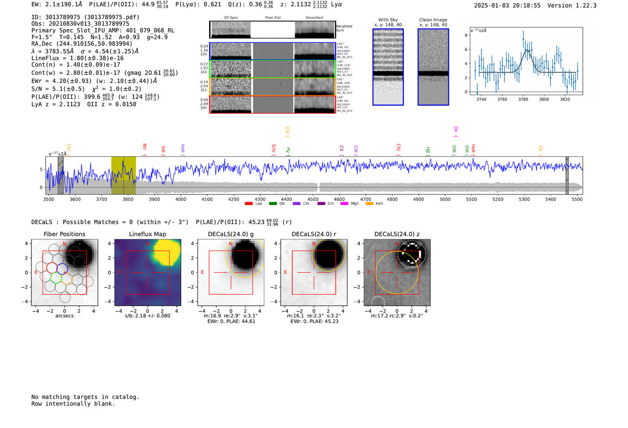Click the red HeII line marker label
628x428 pixels.
tap(473, 150)
